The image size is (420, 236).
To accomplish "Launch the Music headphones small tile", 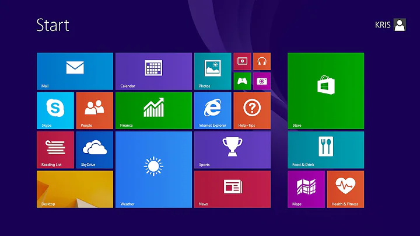I will click(262, 61).
